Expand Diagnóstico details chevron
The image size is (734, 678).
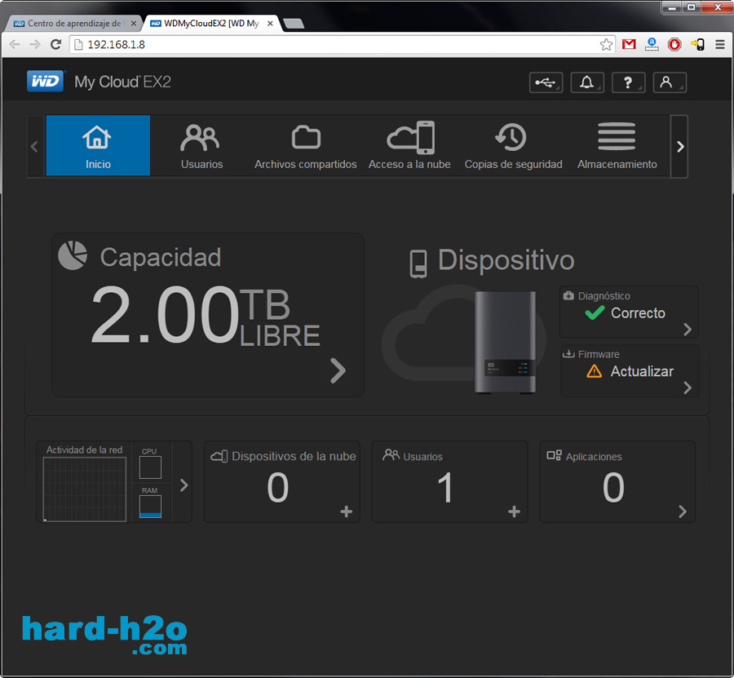click(688, 329)
